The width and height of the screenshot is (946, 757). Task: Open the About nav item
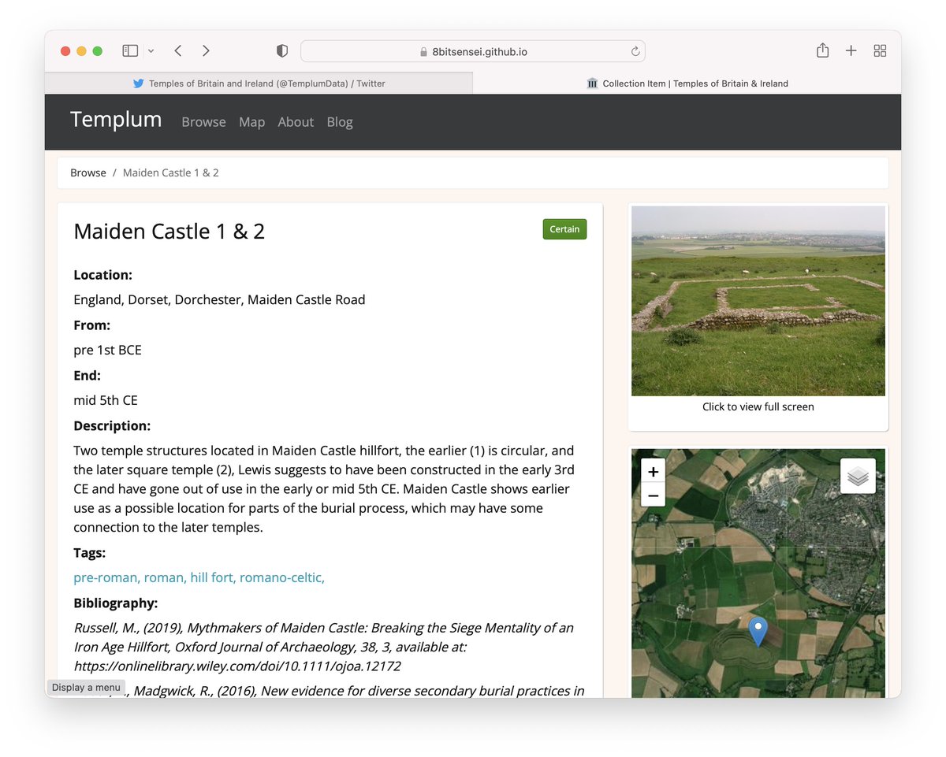(296, 122)
